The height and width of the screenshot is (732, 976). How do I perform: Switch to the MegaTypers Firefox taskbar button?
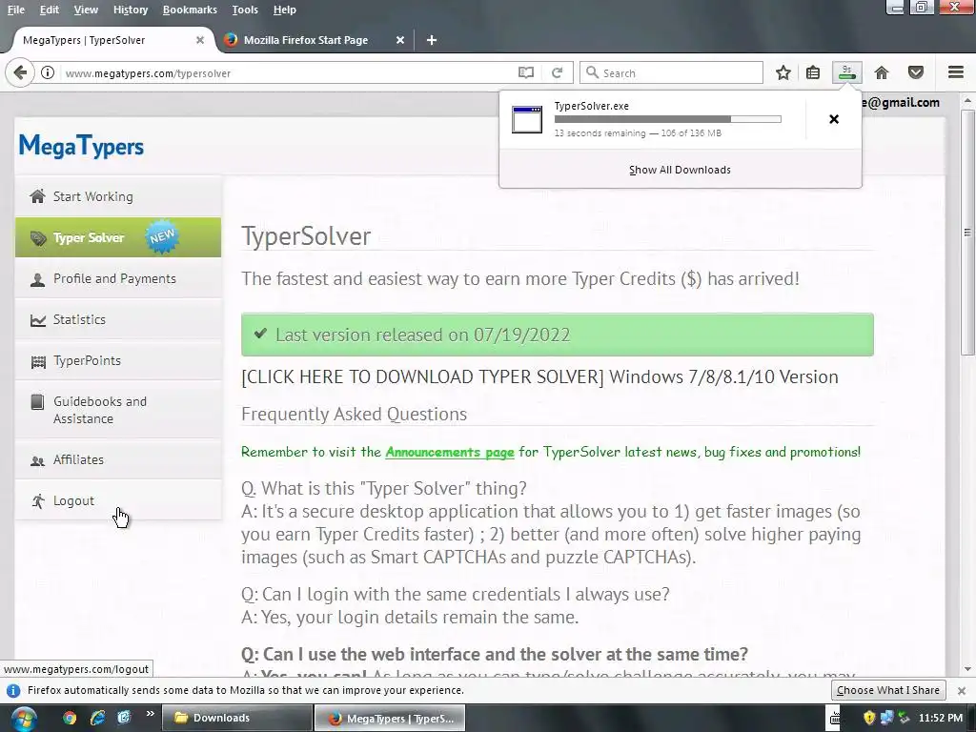pos(389,719)
